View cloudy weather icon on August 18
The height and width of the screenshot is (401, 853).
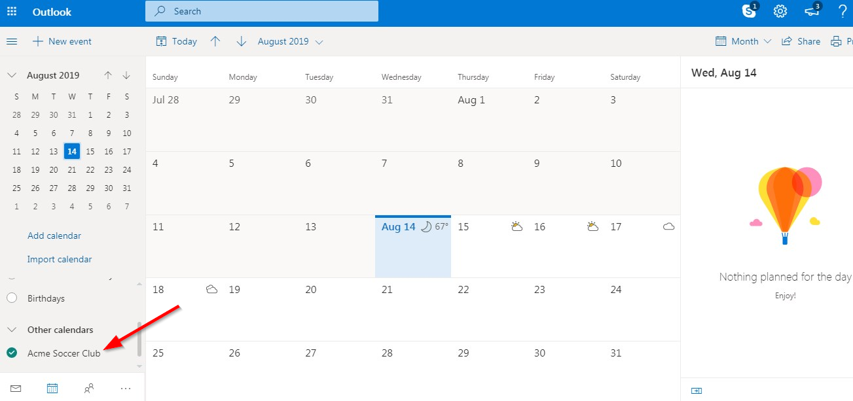(211, 289)
